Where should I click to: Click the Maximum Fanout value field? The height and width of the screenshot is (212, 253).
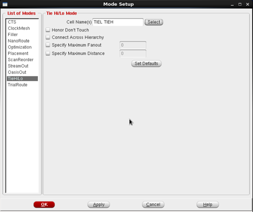[x=133, y=45]
